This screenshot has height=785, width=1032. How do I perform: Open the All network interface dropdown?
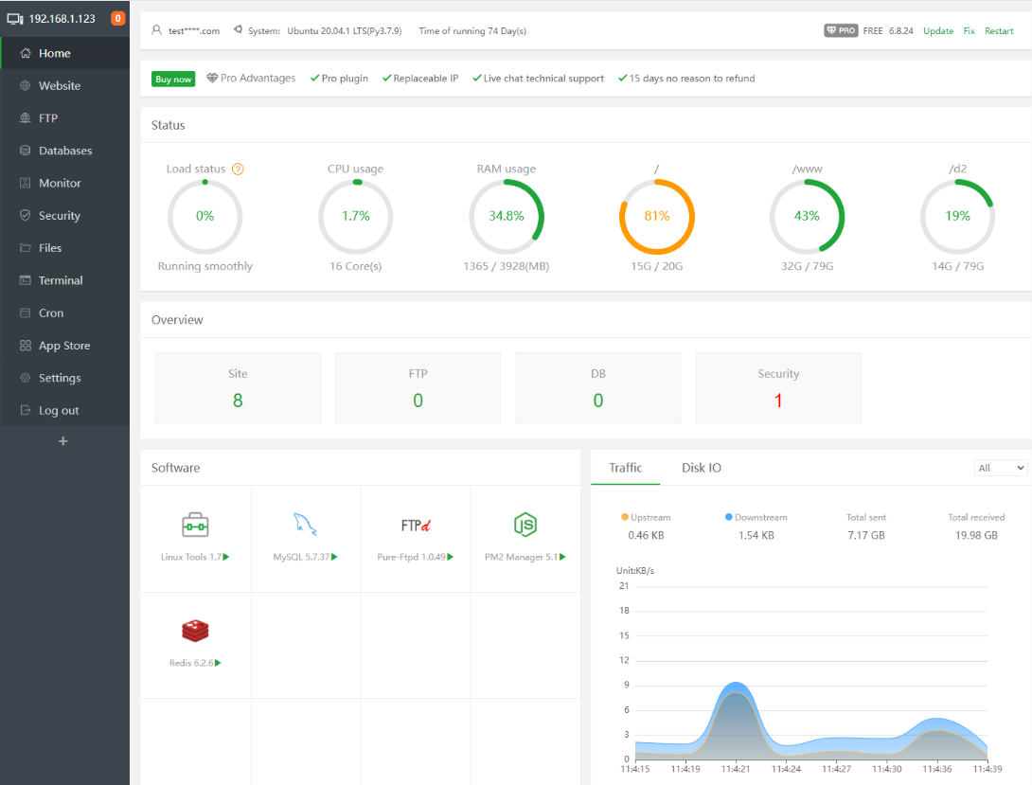[1001, 468]
